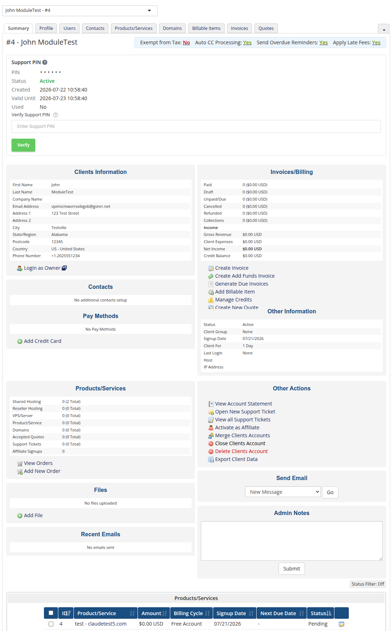Click the View Account Statement icon
392x631 pixels.
(x=211, y=404)
